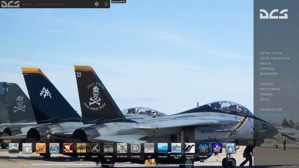
Task: Select the Caucasus terrain module icon
Action: (163, 148)
